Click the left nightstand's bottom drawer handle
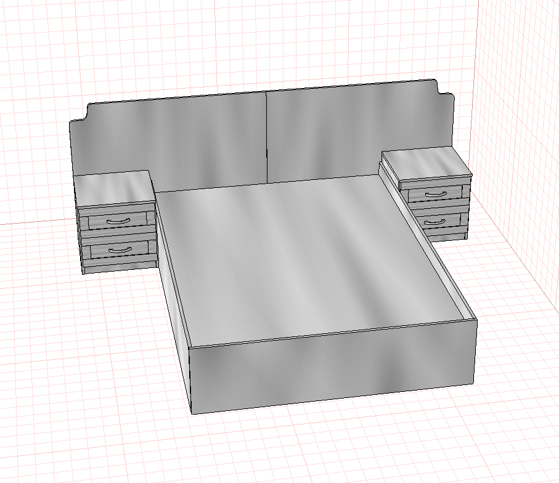 [x=120, y=250]
